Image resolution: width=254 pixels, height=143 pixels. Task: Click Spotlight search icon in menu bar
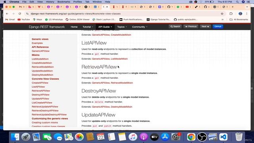(x=237, y=2)
